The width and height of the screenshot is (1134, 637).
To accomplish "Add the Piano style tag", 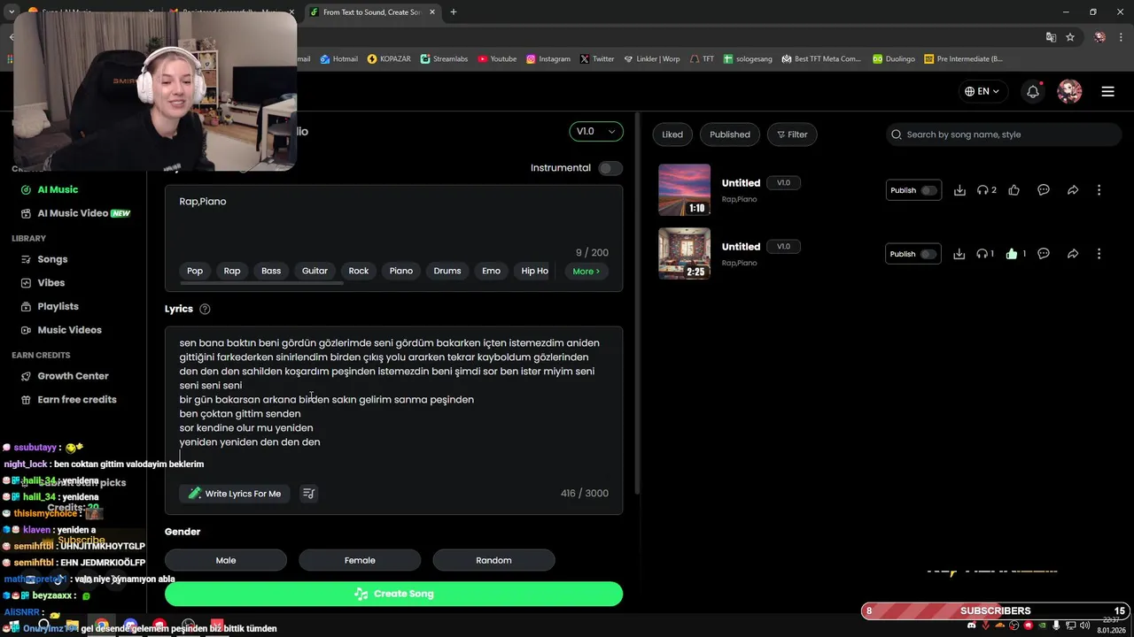I will click(401, 271).
